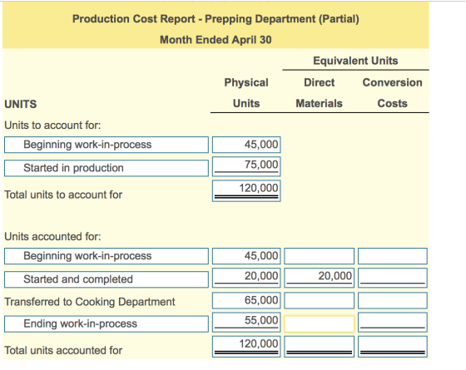
Task: Click the Total units to account for label
Action: pyautogui.click(x=63, y=195)
